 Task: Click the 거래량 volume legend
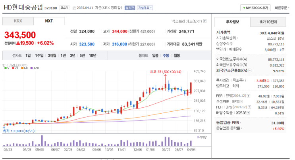coord(202,137)
